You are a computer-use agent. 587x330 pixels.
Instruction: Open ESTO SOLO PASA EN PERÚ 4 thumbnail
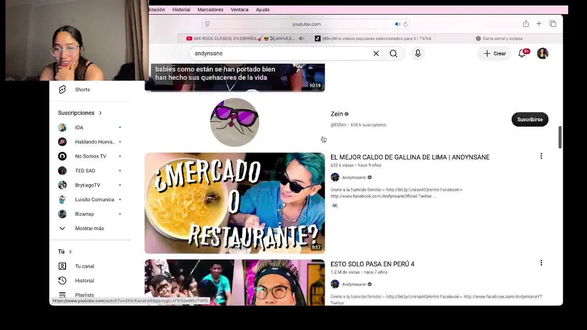pos(235,282)
